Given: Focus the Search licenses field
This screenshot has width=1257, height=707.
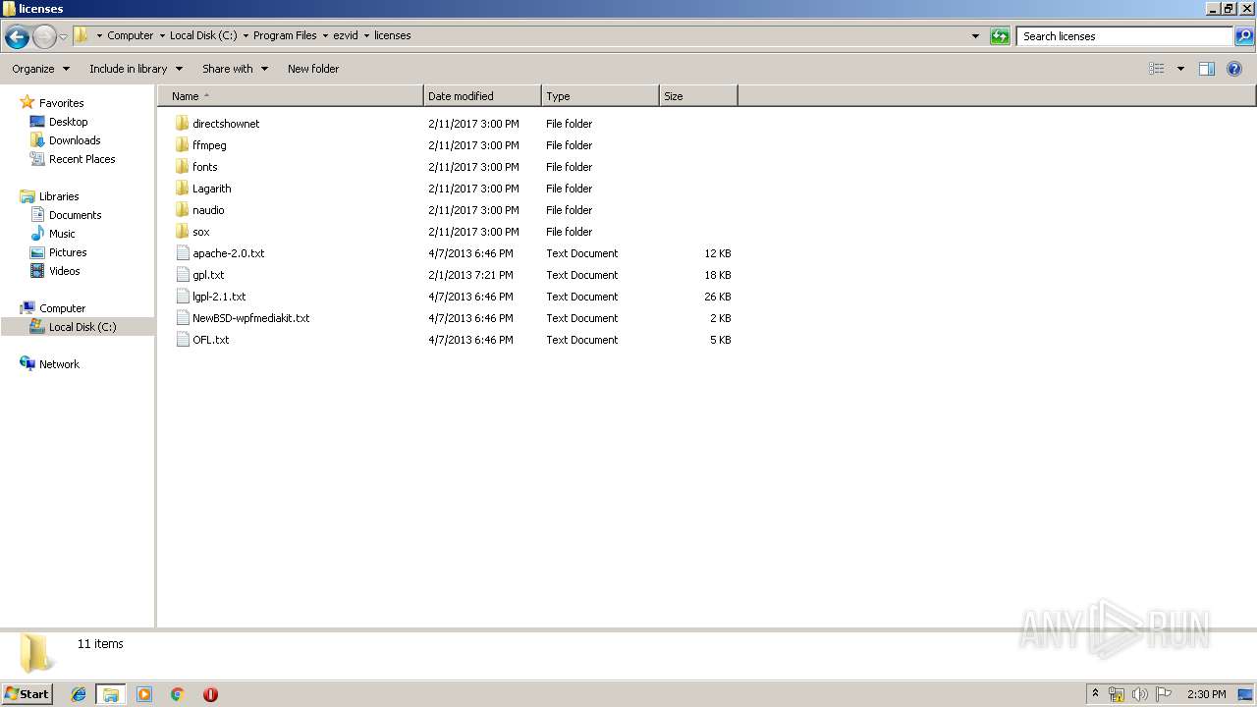Looking at the screenshot, I should tap(1125, 36).
